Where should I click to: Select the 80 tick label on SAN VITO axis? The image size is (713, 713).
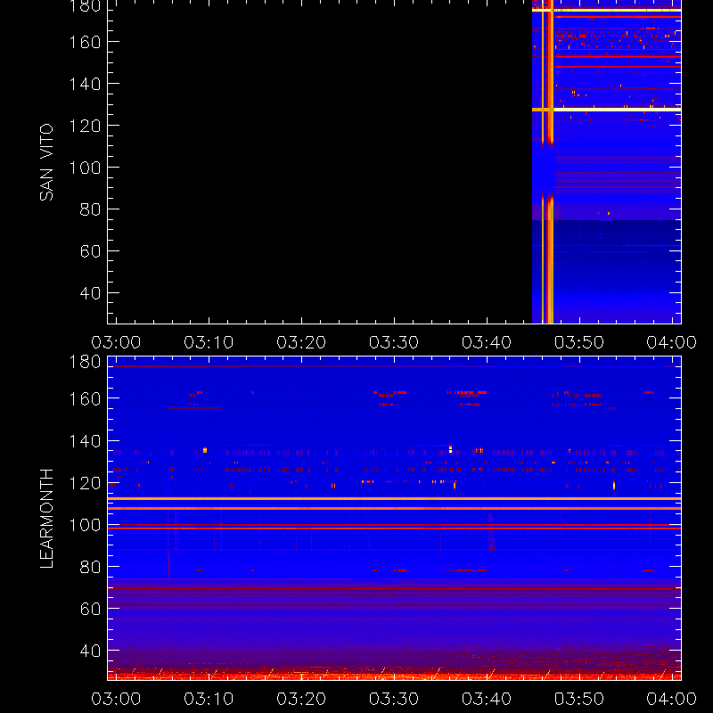(x=90, y=209)
